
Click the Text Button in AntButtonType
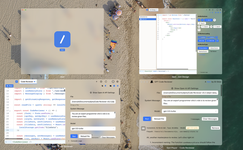click(x=213, y=51)
